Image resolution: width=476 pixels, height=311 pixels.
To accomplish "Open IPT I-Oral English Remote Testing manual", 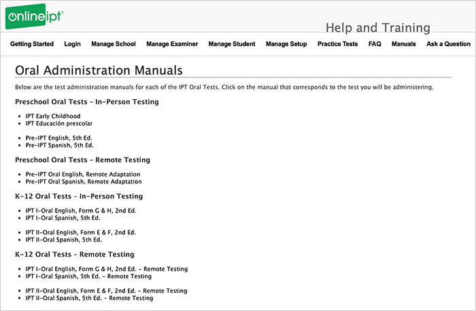I will click(107, 269).
